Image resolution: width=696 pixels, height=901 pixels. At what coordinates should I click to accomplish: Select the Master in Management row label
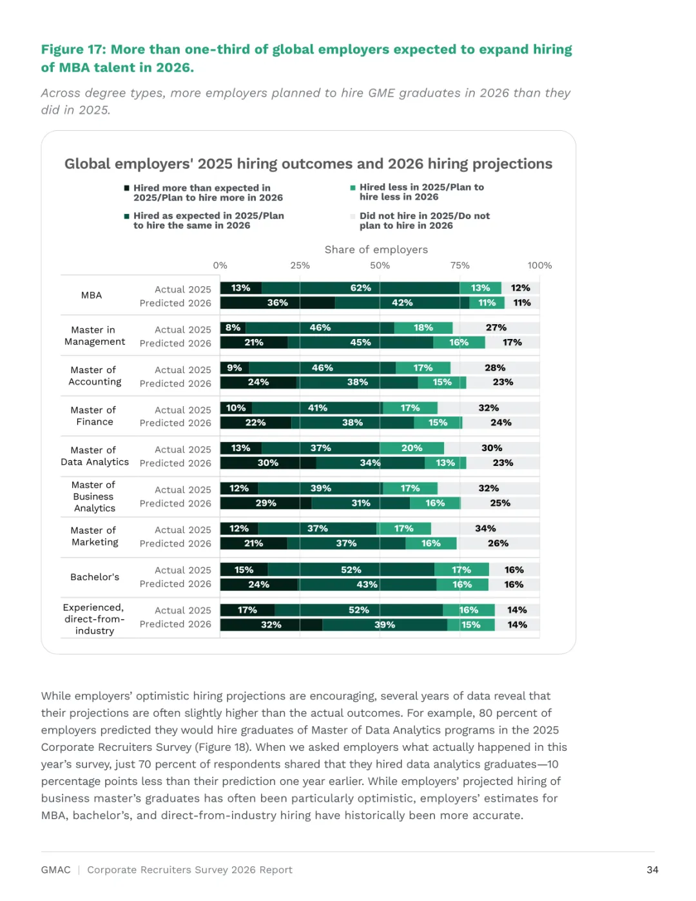coord(95,336)
